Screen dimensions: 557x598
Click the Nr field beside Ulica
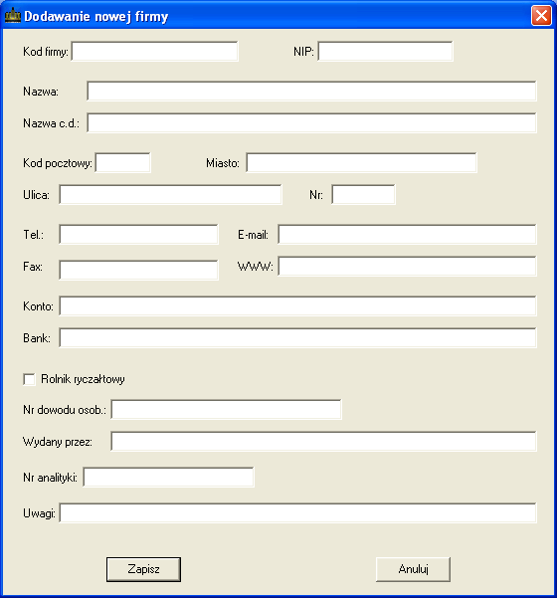click(x=363, y=194)
